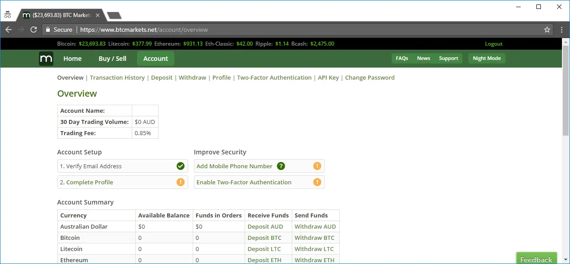Open the Account menu item
The width and height of the screenshot is (570, 264).
point(155,59)
